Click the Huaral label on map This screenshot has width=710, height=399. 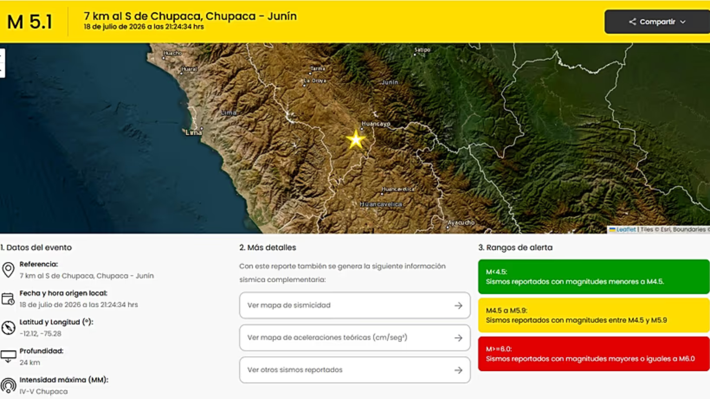[x=189, y=69]
